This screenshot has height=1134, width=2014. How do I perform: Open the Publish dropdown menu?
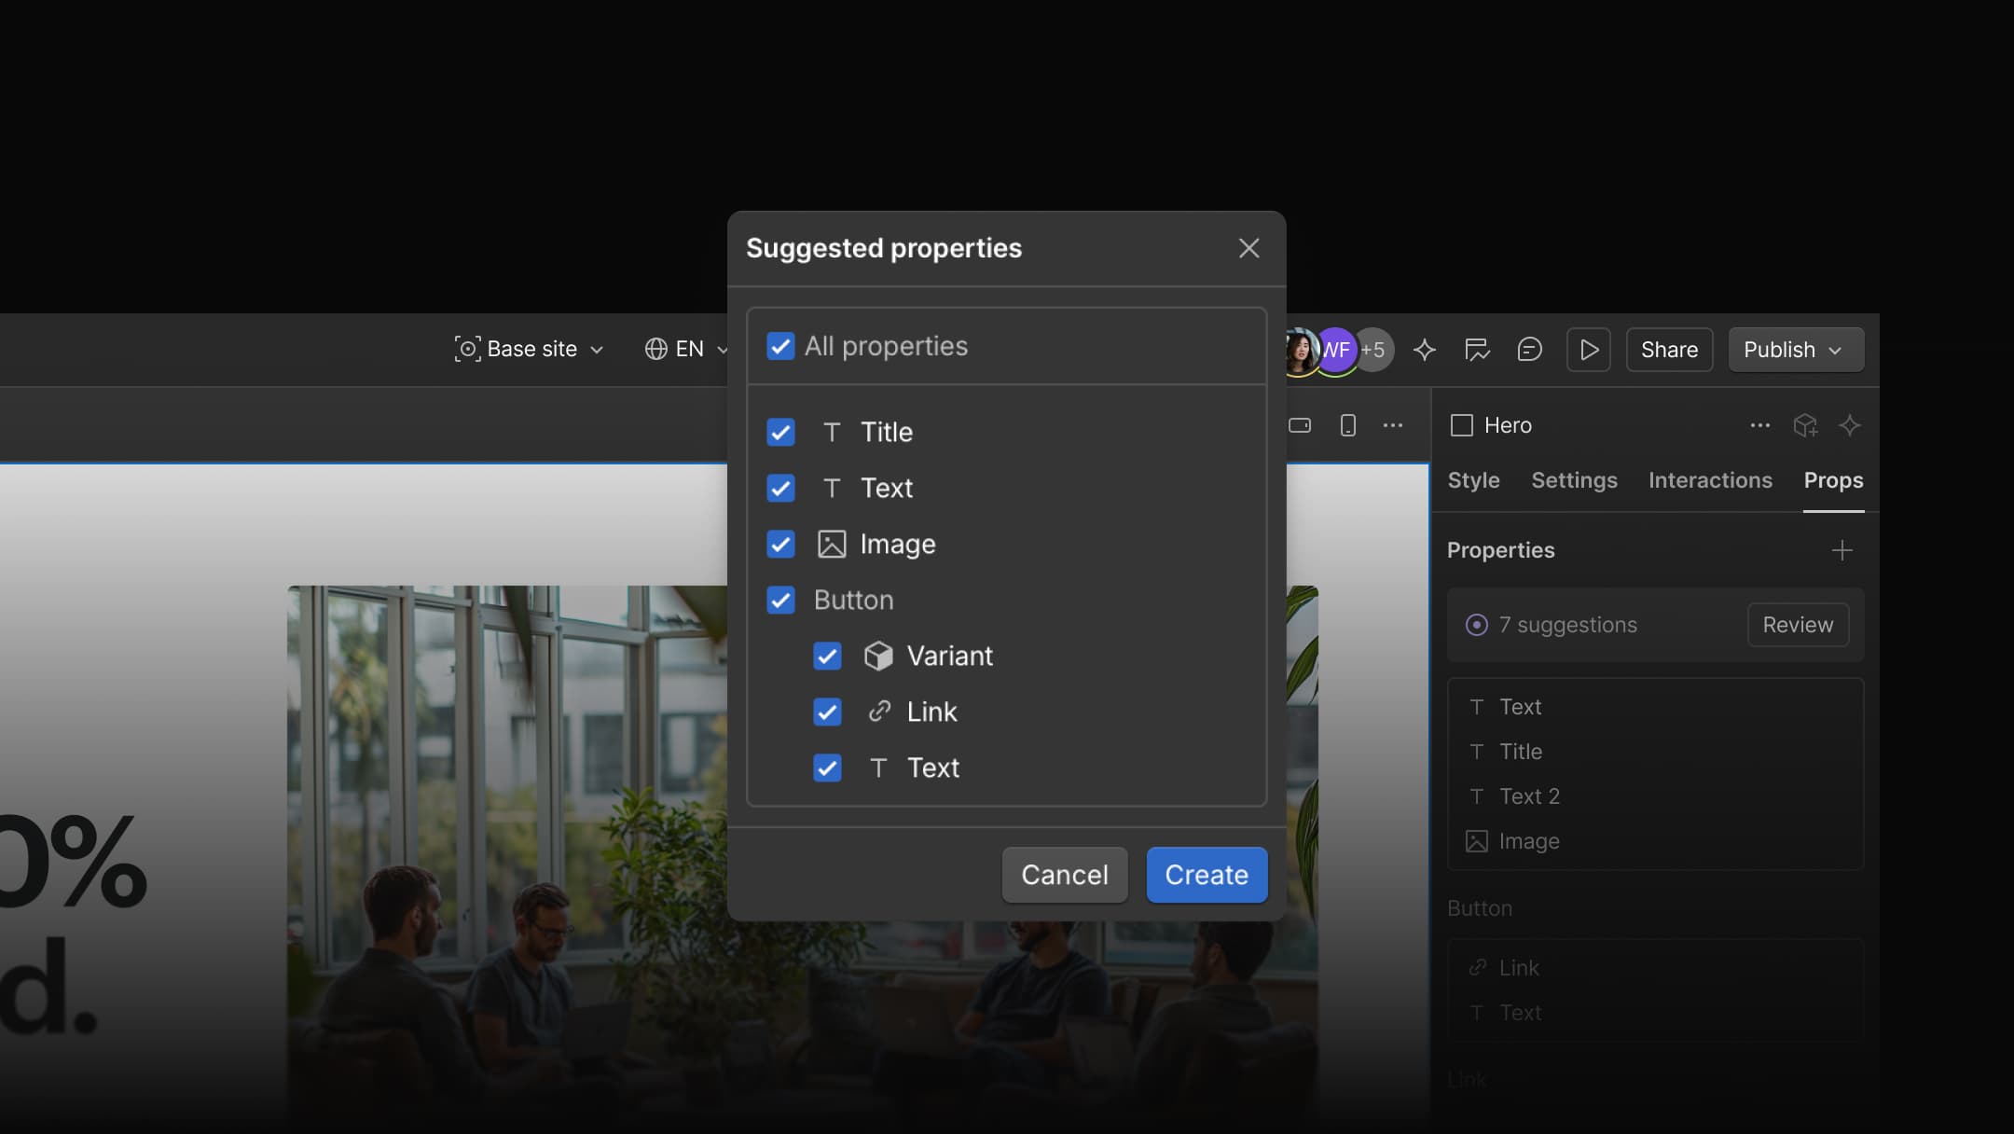point(1795,350)
